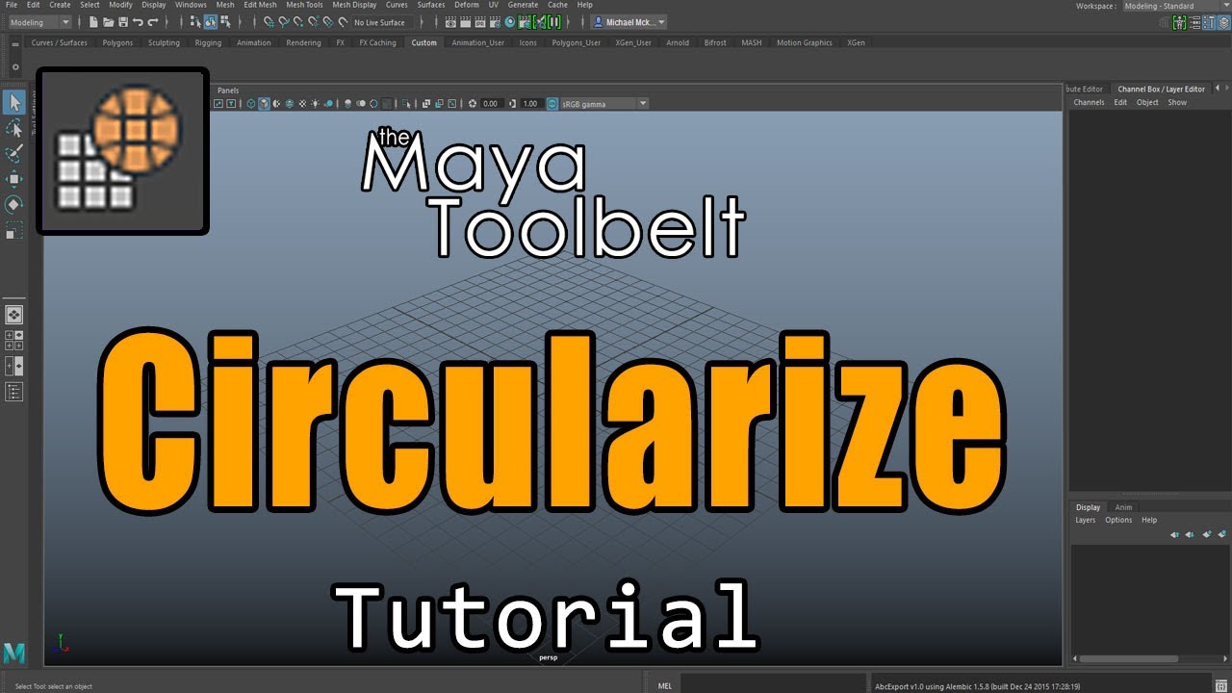The width and height of the screenshot is (1232, 693).
Task: Show previous tabs arrow beside Channel Box
Action: point(1217,89)
